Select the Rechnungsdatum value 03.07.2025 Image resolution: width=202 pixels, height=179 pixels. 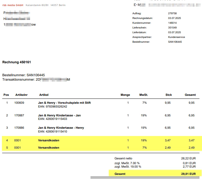[174, 18]
